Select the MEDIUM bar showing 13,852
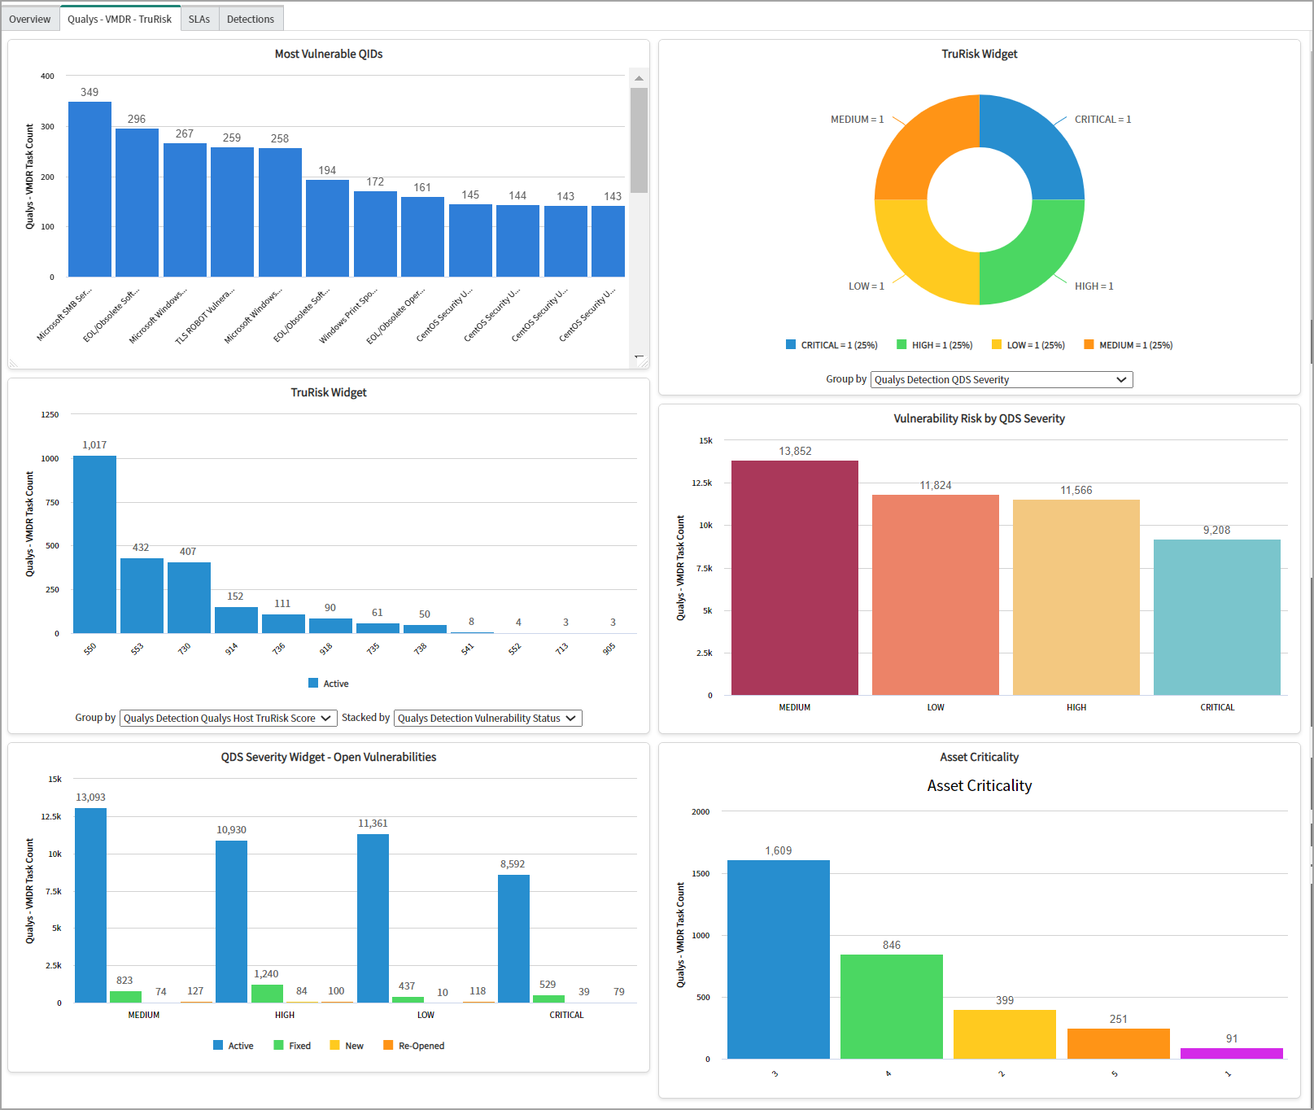The height and width of the screenshot is (1110, 1314). click(x=794, y=578)
